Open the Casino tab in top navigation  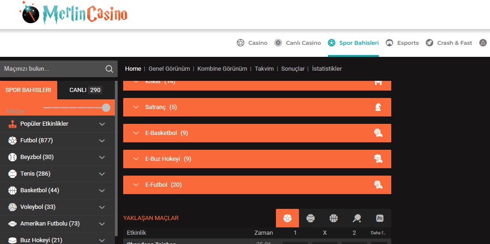click(252, 43)
